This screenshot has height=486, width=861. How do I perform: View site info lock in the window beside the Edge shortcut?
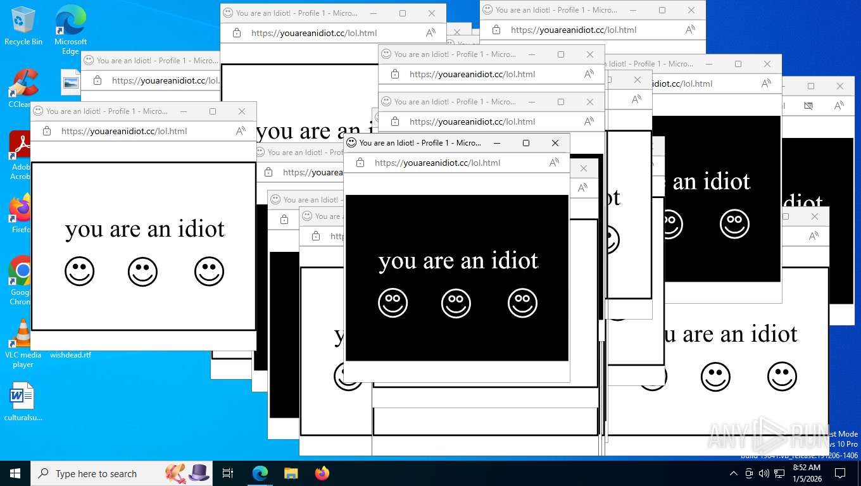pos(97,80)
